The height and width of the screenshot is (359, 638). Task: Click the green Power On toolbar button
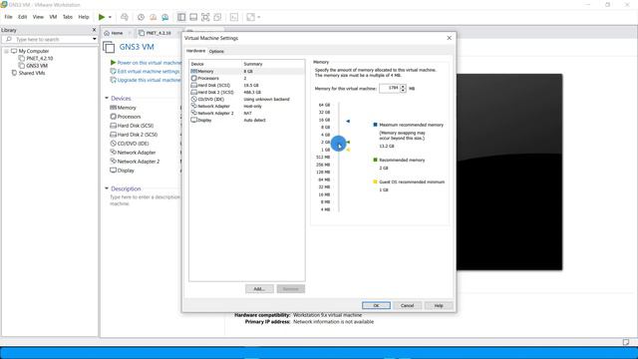click(x=102, y=17)
